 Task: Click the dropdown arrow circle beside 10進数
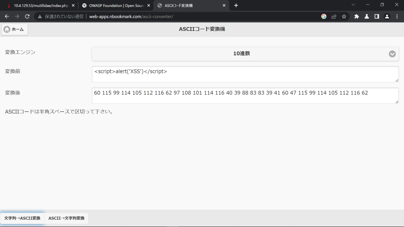(x=392, y=54)
